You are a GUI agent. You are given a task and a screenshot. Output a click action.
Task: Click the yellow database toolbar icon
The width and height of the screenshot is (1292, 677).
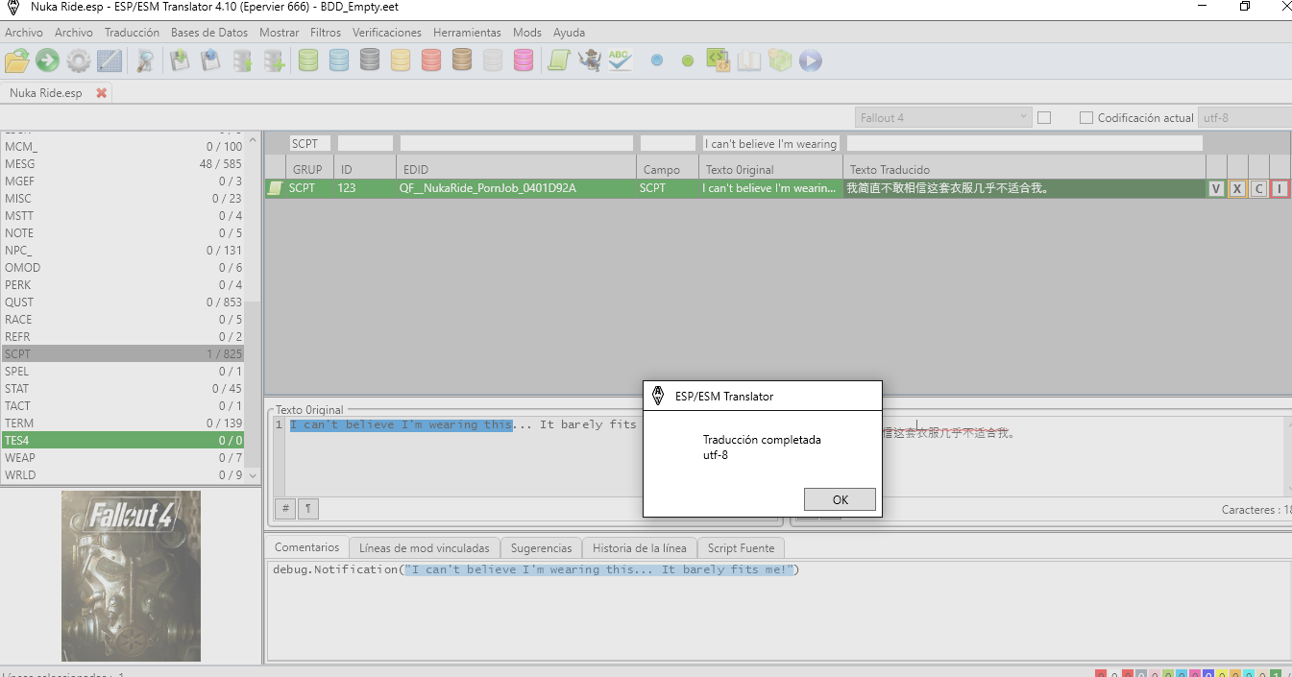pos(401,61)
